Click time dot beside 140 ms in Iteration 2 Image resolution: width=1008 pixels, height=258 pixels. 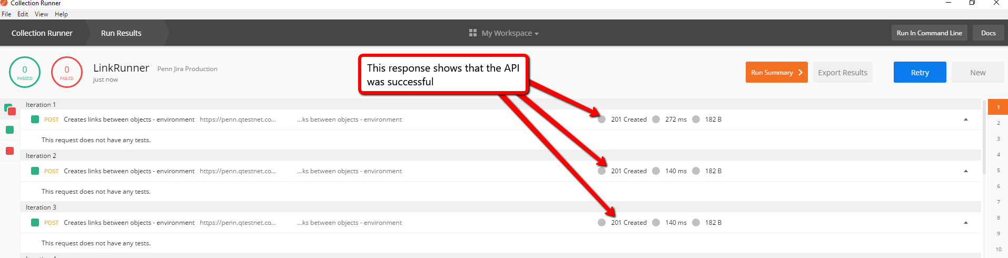pos(656,171)
